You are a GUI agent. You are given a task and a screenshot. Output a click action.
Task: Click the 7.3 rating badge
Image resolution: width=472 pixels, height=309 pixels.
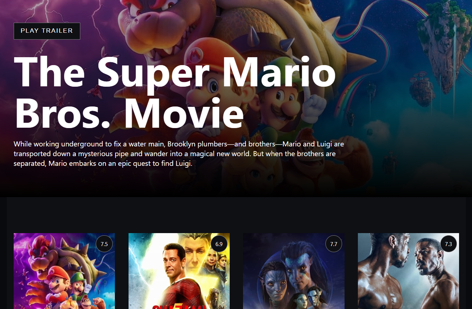coord(448,244)
